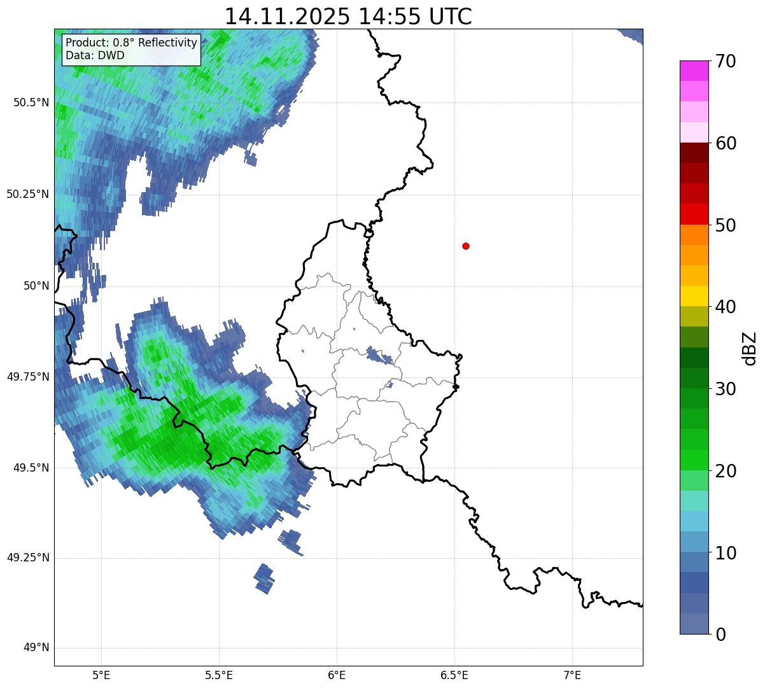
Task: Click the "Product: 0.8° Reflectivity" label
Action: click(x=132, y=43)
